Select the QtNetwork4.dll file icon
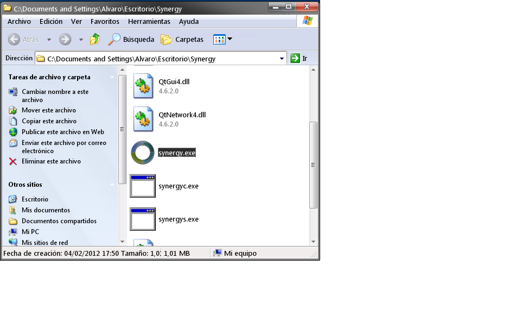The width and height of the screenshot is (522, 328). click(143, 119)
